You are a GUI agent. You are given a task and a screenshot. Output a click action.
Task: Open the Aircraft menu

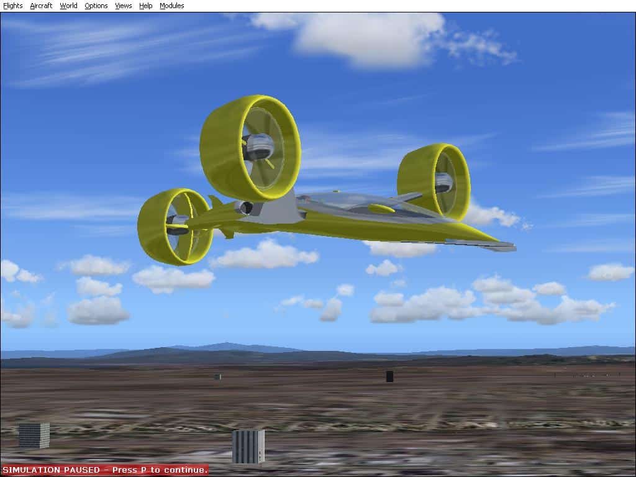(41, 6)
